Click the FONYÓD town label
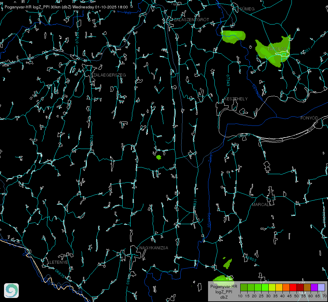Viewport: 328px width, 302px height. click(309, 118)
